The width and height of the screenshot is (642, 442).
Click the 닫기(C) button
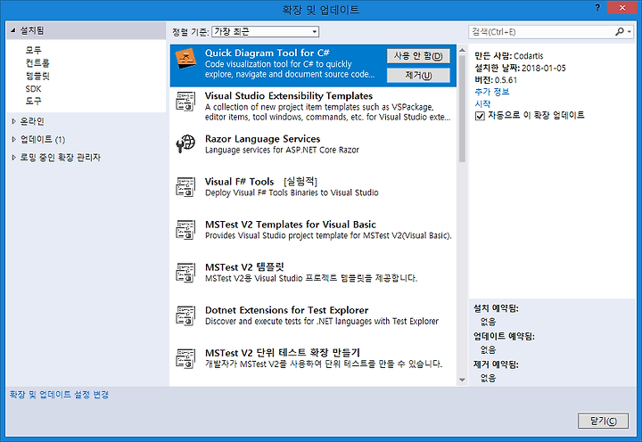click(603, 421)
